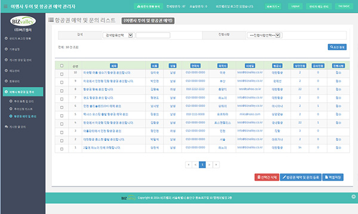Toggle the hamburger menu icon in header
358x214 pixels.
5,7
